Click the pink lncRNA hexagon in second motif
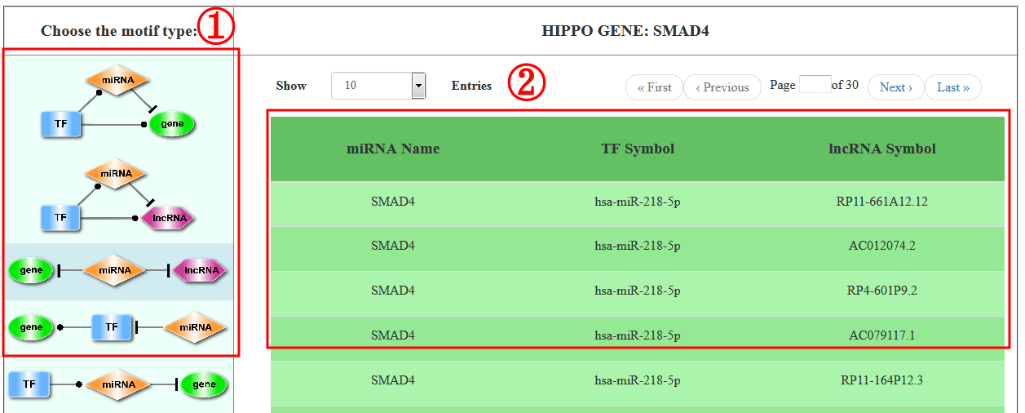 (x=169, y=218)
